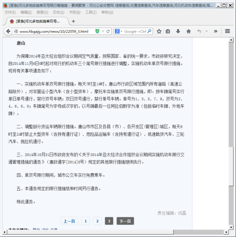This screenshot has width=236, height=237.
Task: Expand the URL history dropdown arrow
Action: [x=103, y=31]
